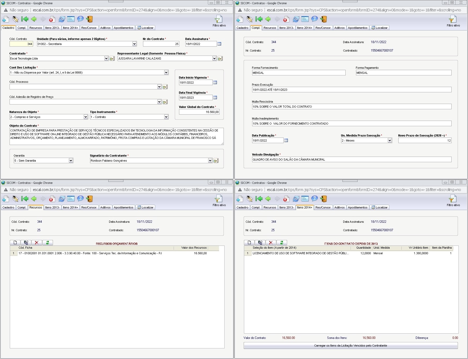Open calendar icon beside Data Publicação field
Image resolution: width=468 pixels, height=359 pixels.
coord(286,140)
